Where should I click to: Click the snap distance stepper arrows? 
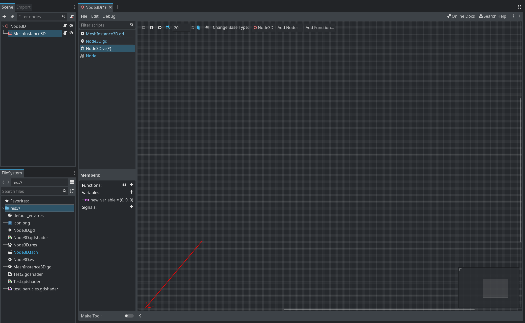(x=192, y=28)
